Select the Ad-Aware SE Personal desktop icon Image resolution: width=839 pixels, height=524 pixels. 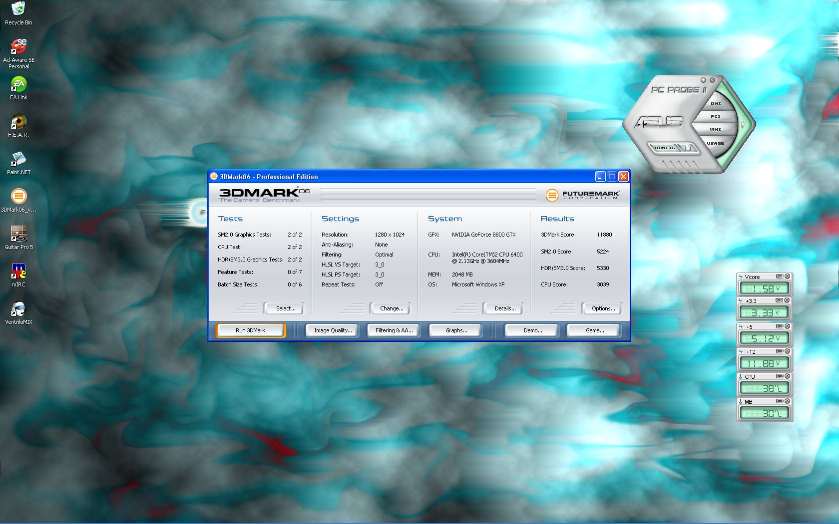click(18, 54)
